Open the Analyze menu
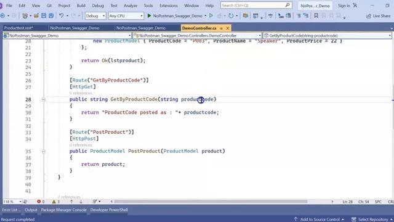Image resolution: width=394 pixels, height=222 pixels. click(x=131, y=6)
